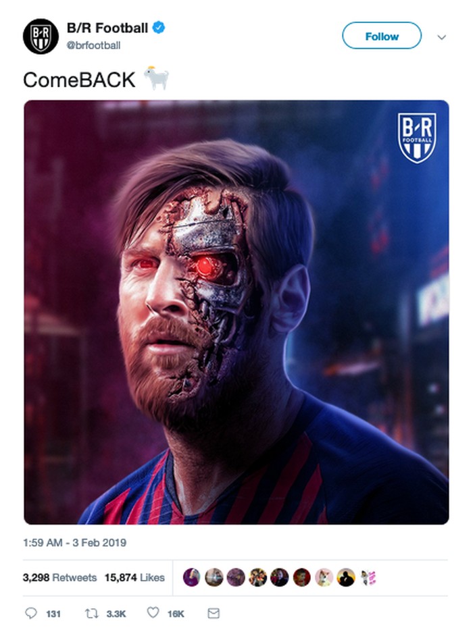Click the reply speech bubble icon
The image size is (473, 640).
31,613
